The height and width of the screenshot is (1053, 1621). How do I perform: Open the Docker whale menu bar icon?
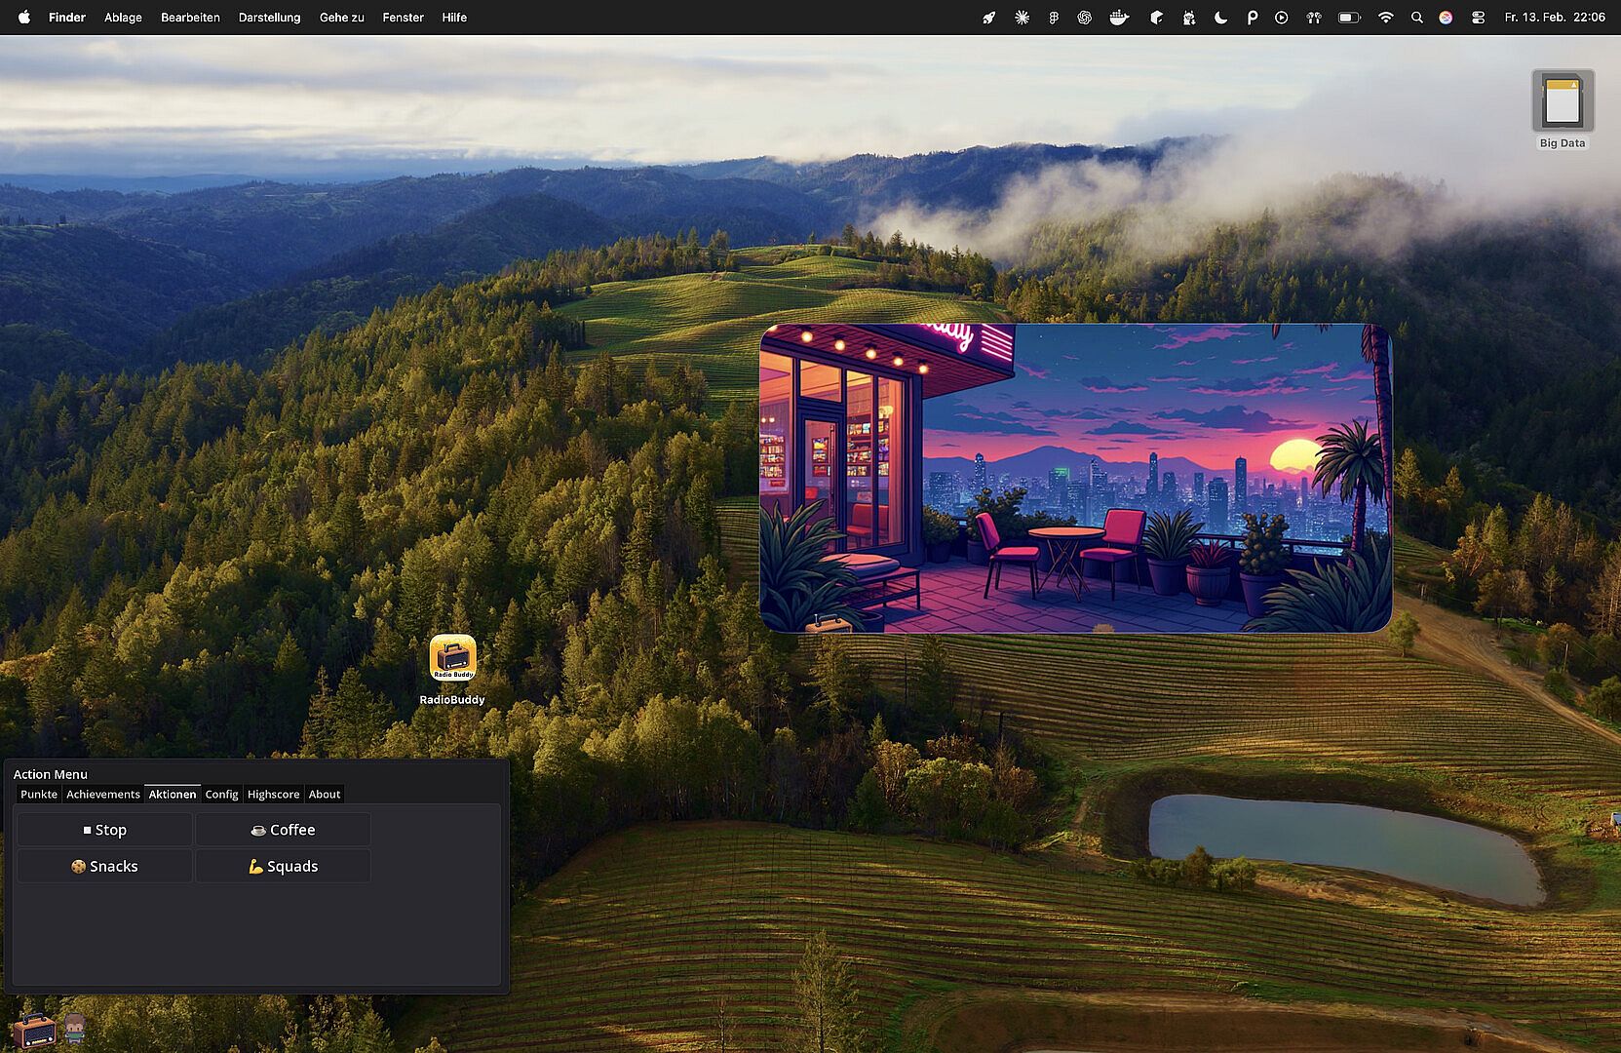tap(1119, 18)
